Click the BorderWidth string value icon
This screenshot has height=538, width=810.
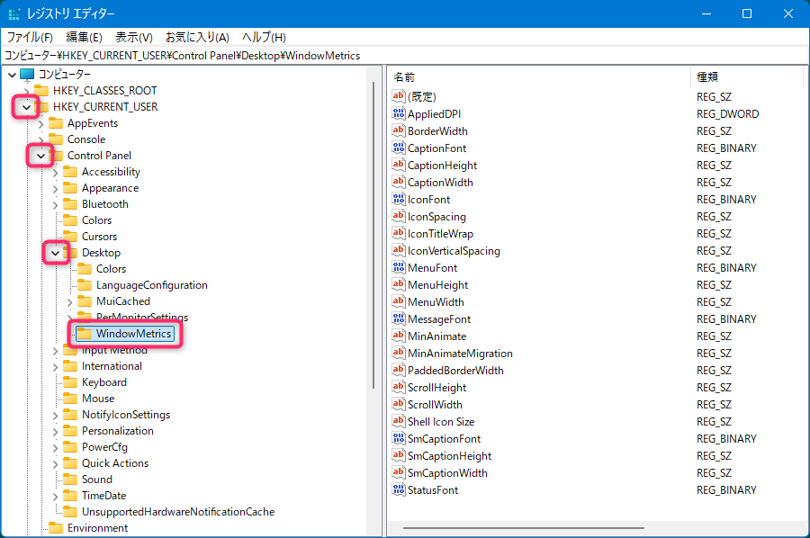400,131
